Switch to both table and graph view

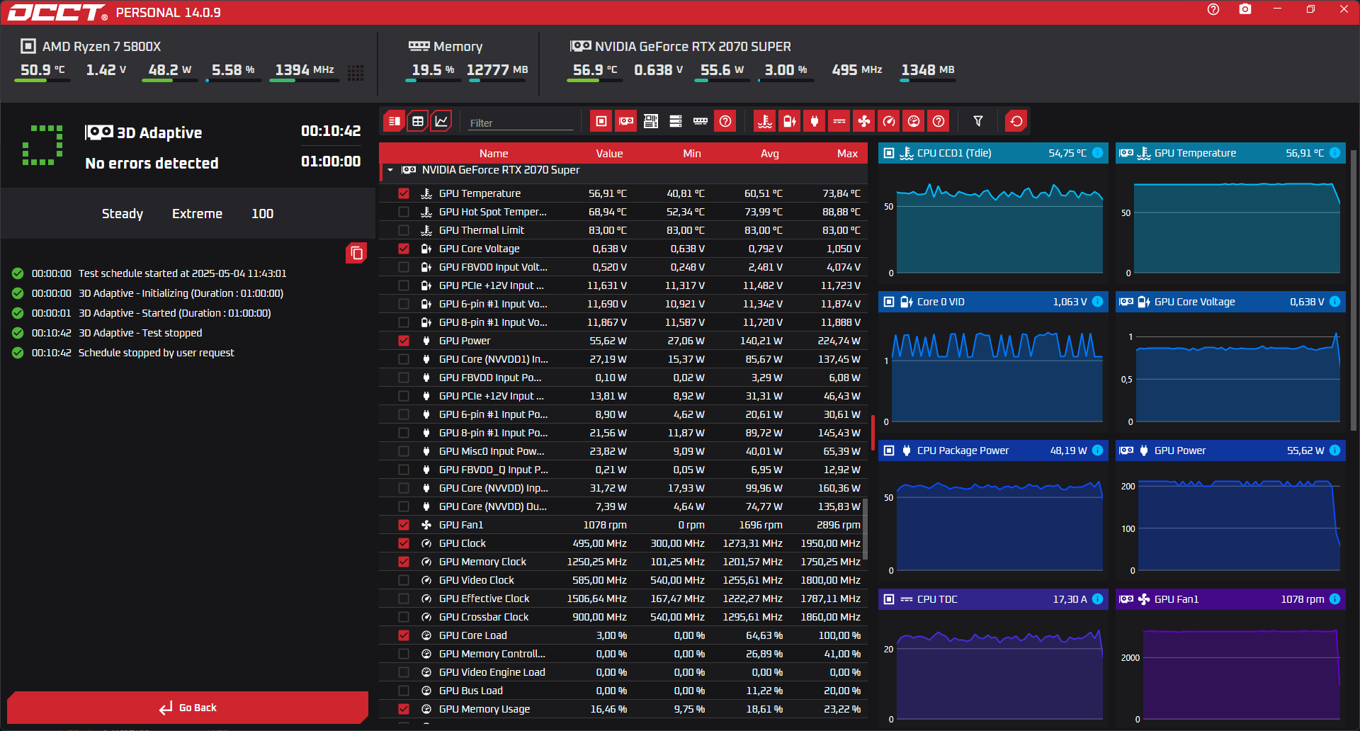[x=395, y=121]
